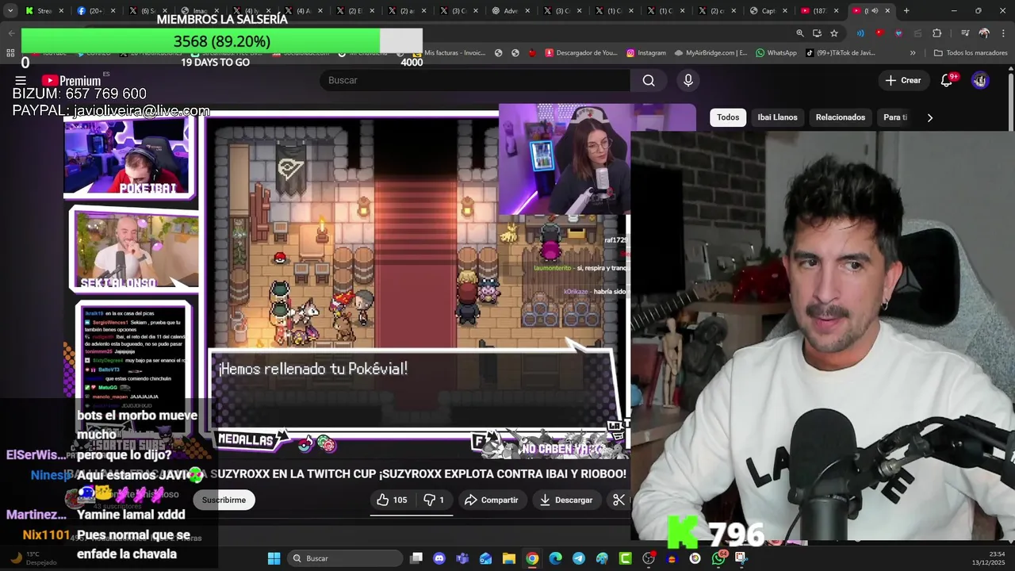The width and height of the screenshot is (1015, 571).
Task: Start voice search with the microphone icon
Action: tap(688, 80)
